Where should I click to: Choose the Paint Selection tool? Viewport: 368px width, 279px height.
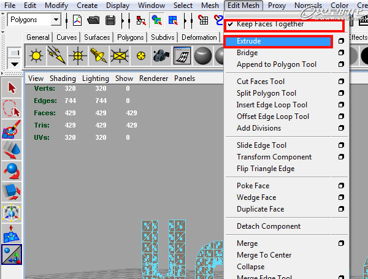[x=12, y=129]
